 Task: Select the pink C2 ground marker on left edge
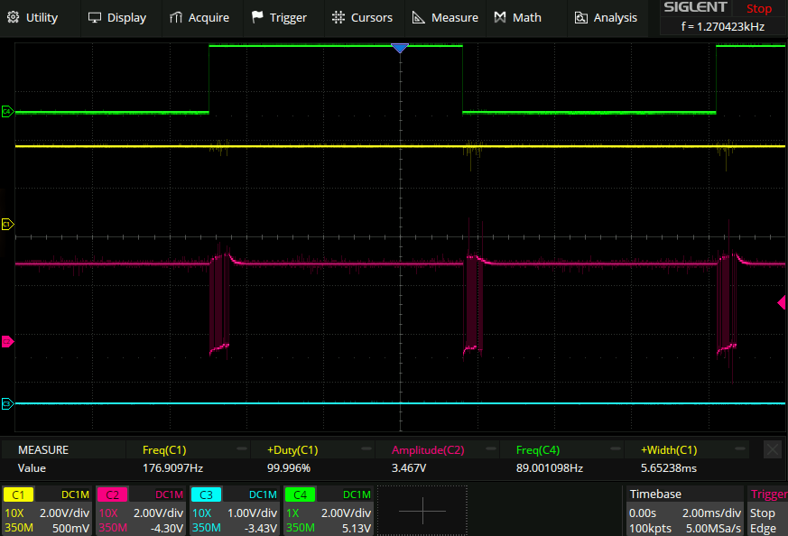click(7, 341)
